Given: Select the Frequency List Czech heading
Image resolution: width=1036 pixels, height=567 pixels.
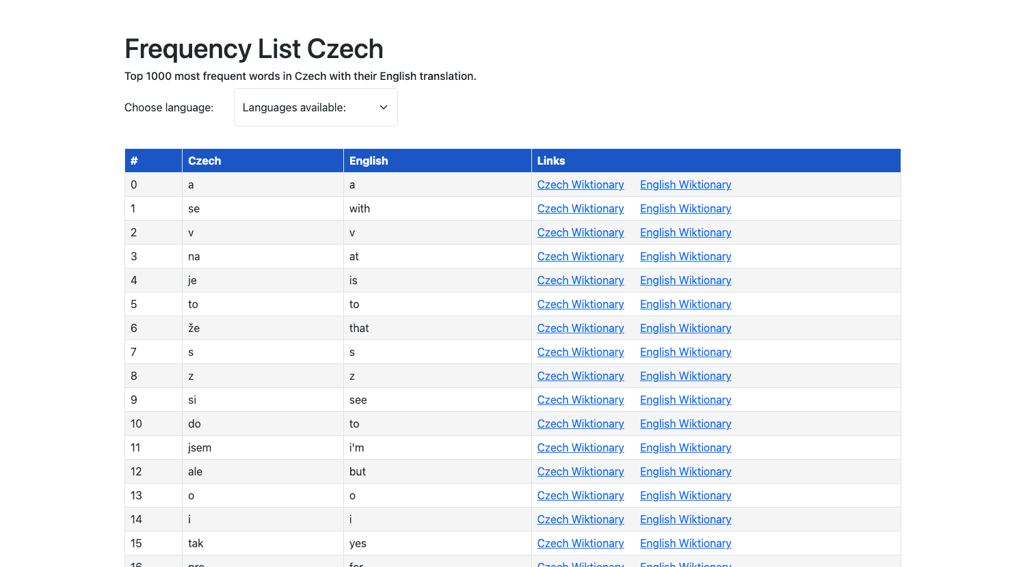Looking at the screenshot, I should pos(254,49).
